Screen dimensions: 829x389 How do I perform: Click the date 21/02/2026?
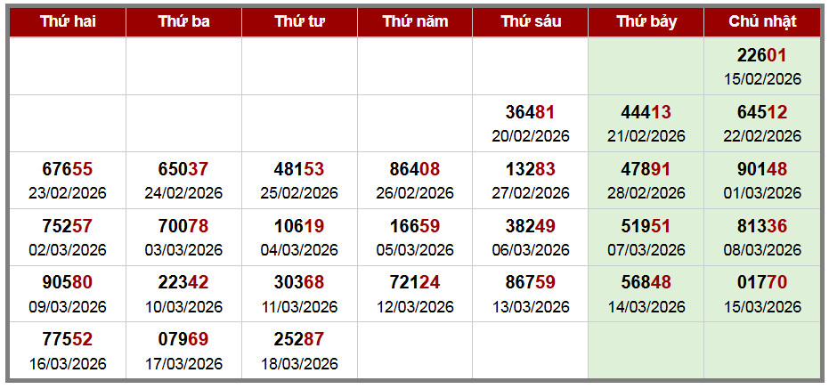click(646, 136)
